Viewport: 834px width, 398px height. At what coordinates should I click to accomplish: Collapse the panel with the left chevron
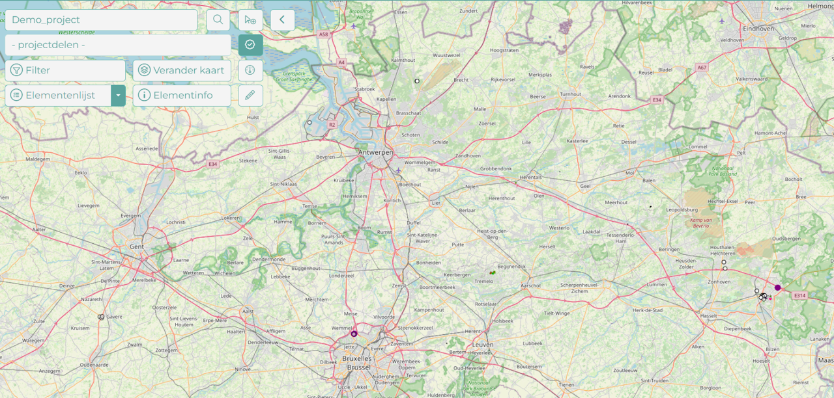click(x=282, y=20)
